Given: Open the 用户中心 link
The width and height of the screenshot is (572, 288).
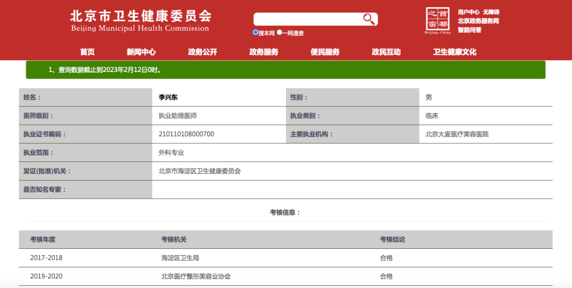Looking at the screenshot, I should point(468,12).
